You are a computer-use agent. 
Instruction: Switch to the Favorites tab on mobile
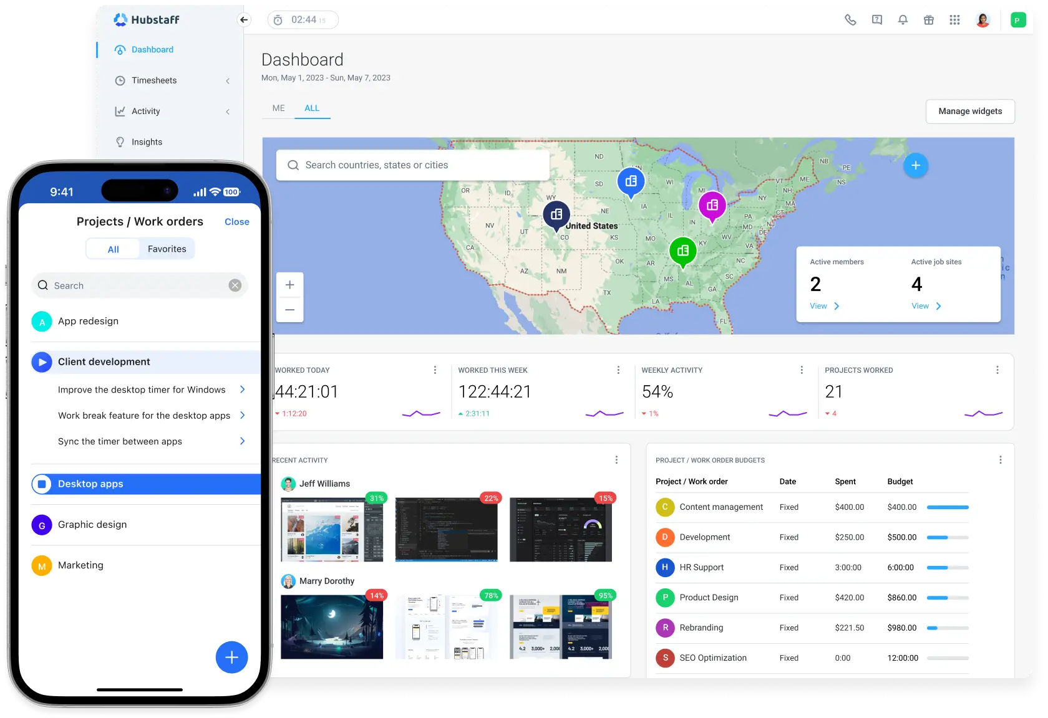[x=167, y=249]
